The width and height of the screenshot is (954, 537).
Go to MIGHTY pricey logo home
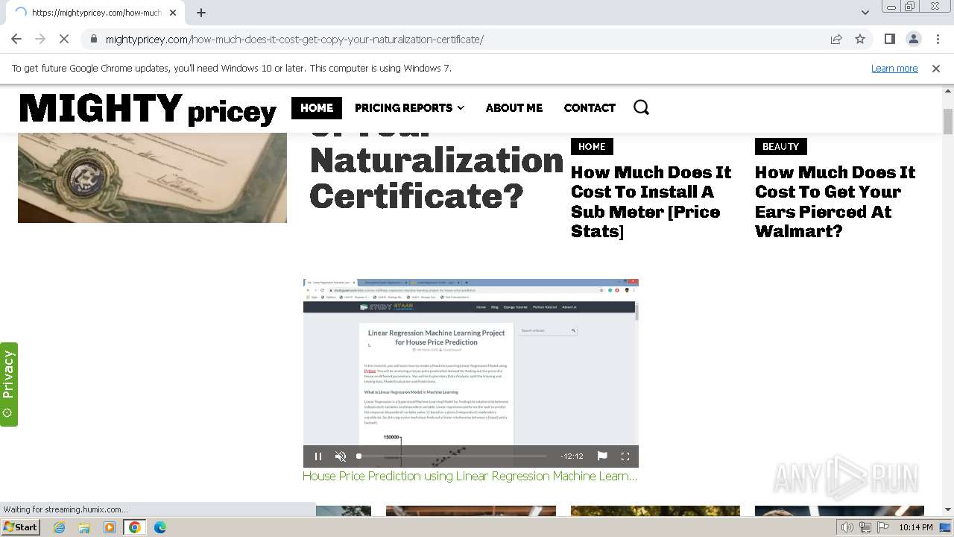coord(148,109)
